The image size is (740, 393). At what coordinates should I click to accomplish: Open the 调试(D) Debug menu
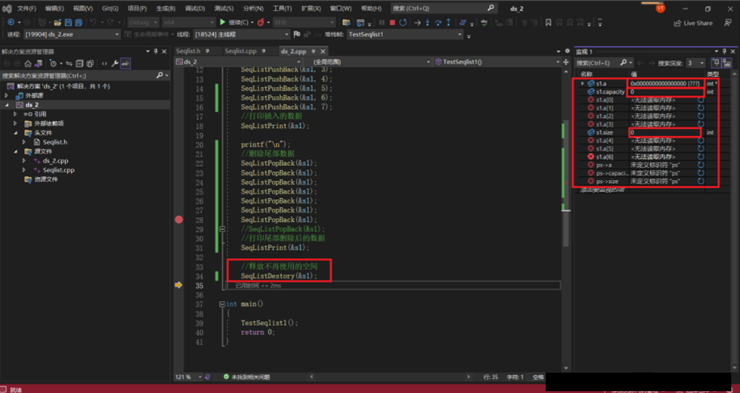pos(195,9)
